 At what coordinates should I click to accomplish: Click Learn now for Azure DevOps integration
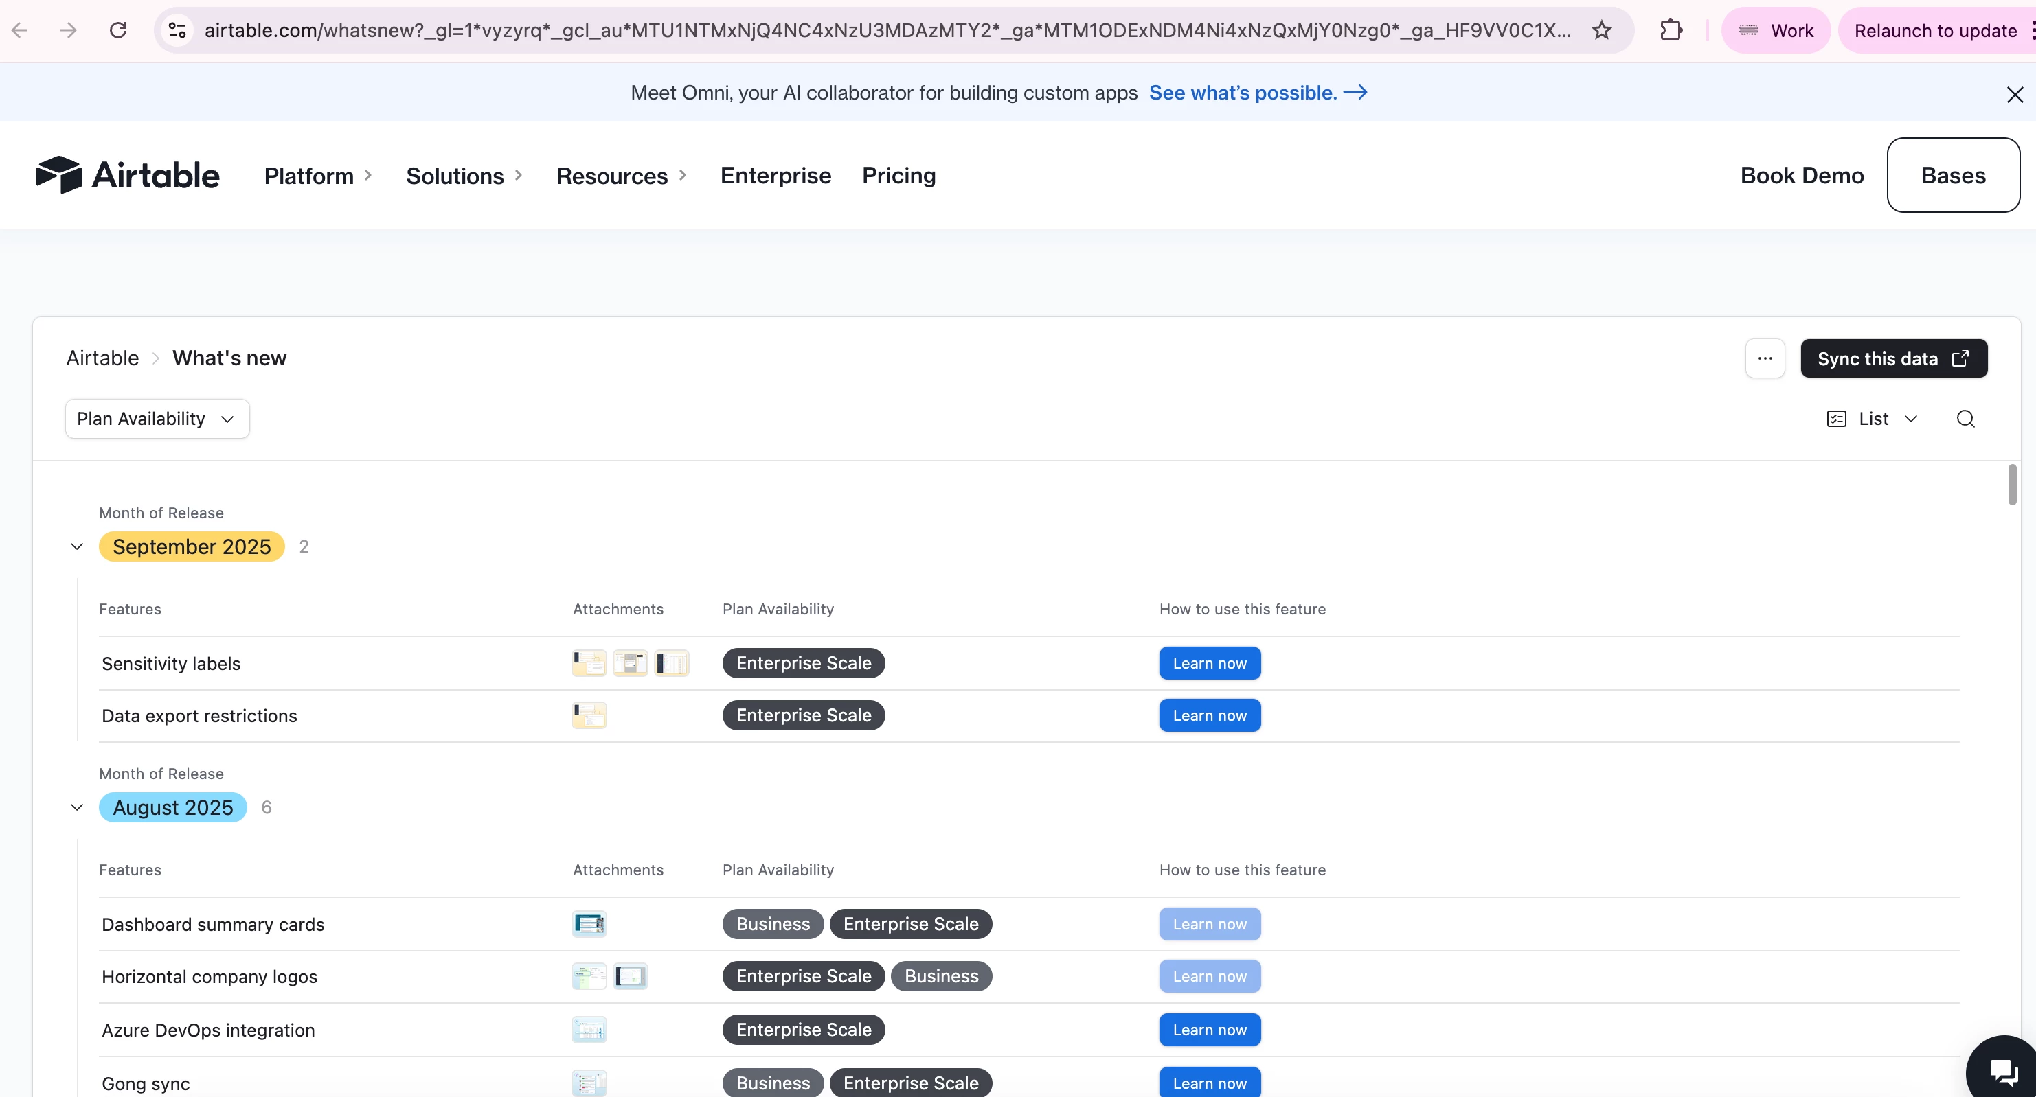pos(1209,1029)
